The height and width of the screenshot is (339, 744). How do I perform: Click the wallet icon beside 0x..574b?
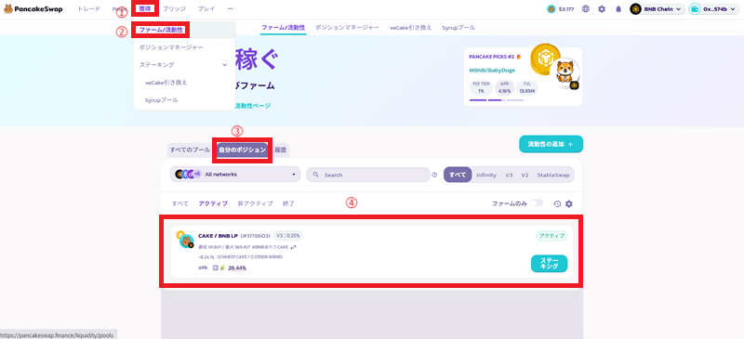[x=695, y=9]
